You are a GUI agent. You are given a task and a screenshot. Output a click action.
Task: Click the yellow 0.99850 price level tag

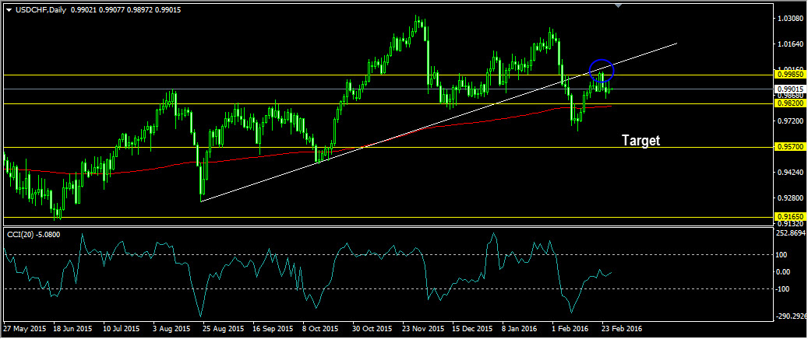pos(791,75)
